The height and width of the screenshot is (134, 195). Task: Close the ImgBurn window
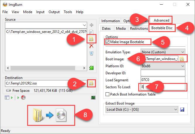(188, 5)
